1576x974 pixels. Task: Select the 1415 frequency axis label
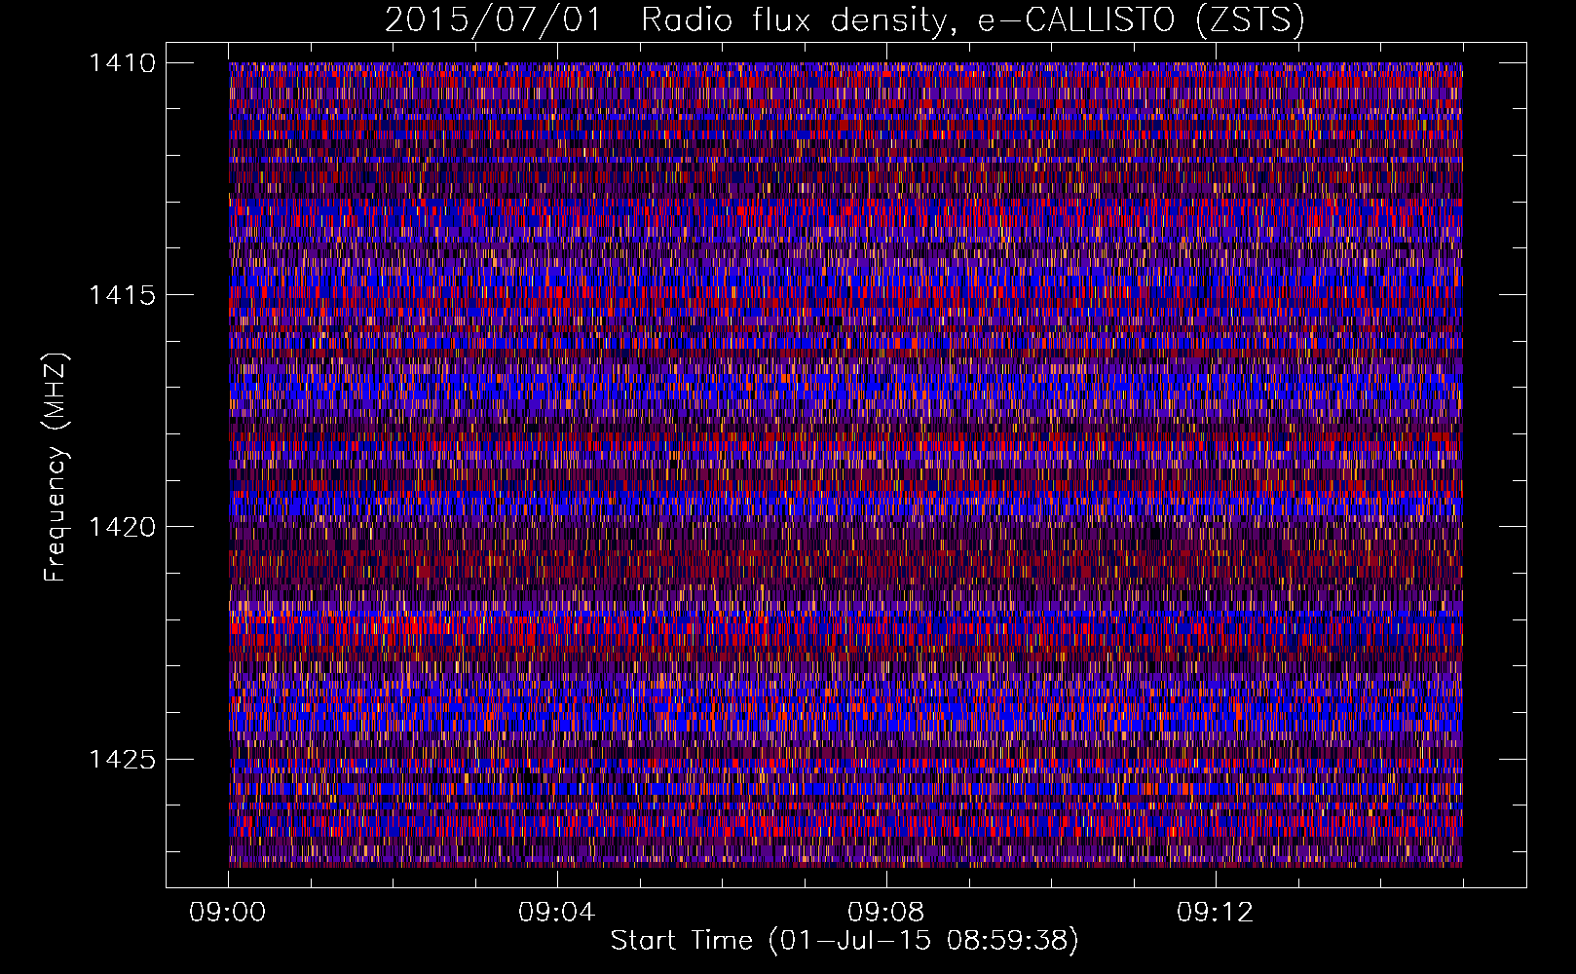(x=122, y=295)
